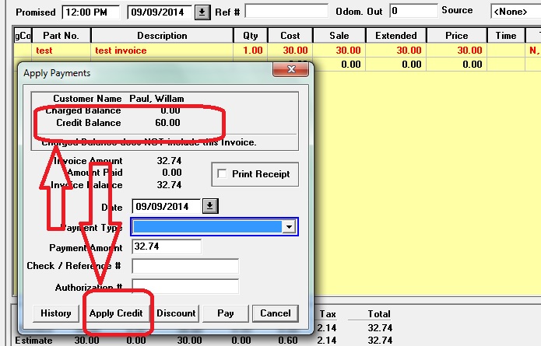The height and width of the screenshot is (346, 541).
Task: Enable the Print Receipt checkbox
Action: [x=222, y=173]
